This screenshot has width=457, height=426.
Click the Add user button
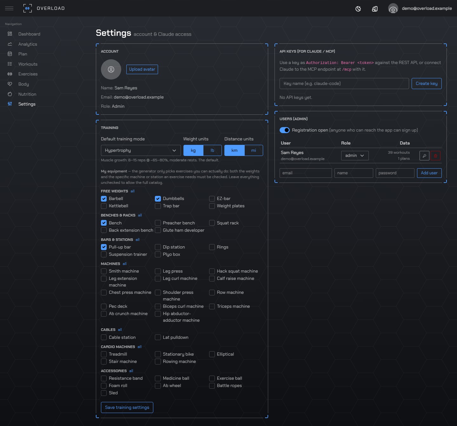[429, 173]
